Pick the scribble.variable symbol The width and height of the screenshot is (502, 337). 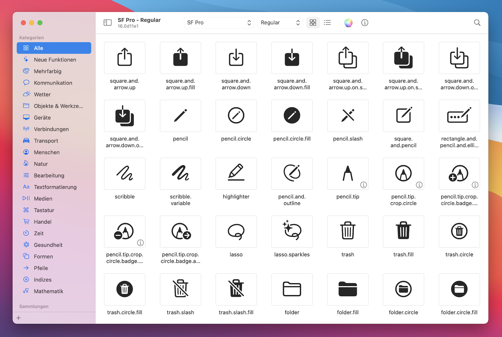[x=180, y=173]
